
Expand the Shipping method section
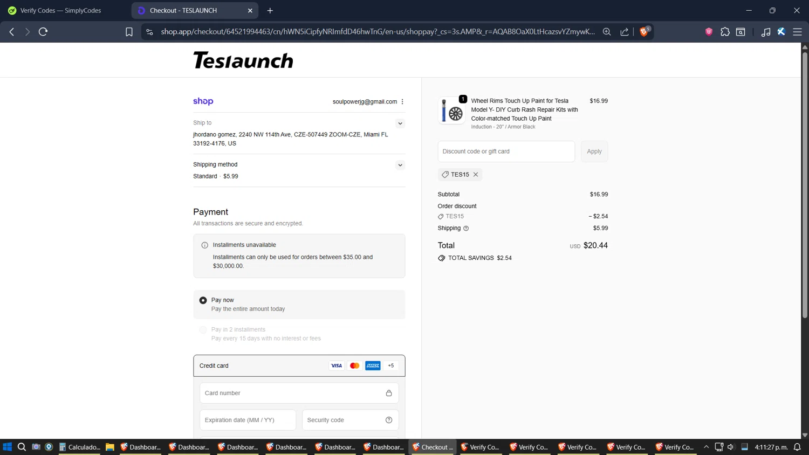pos(400,165)
